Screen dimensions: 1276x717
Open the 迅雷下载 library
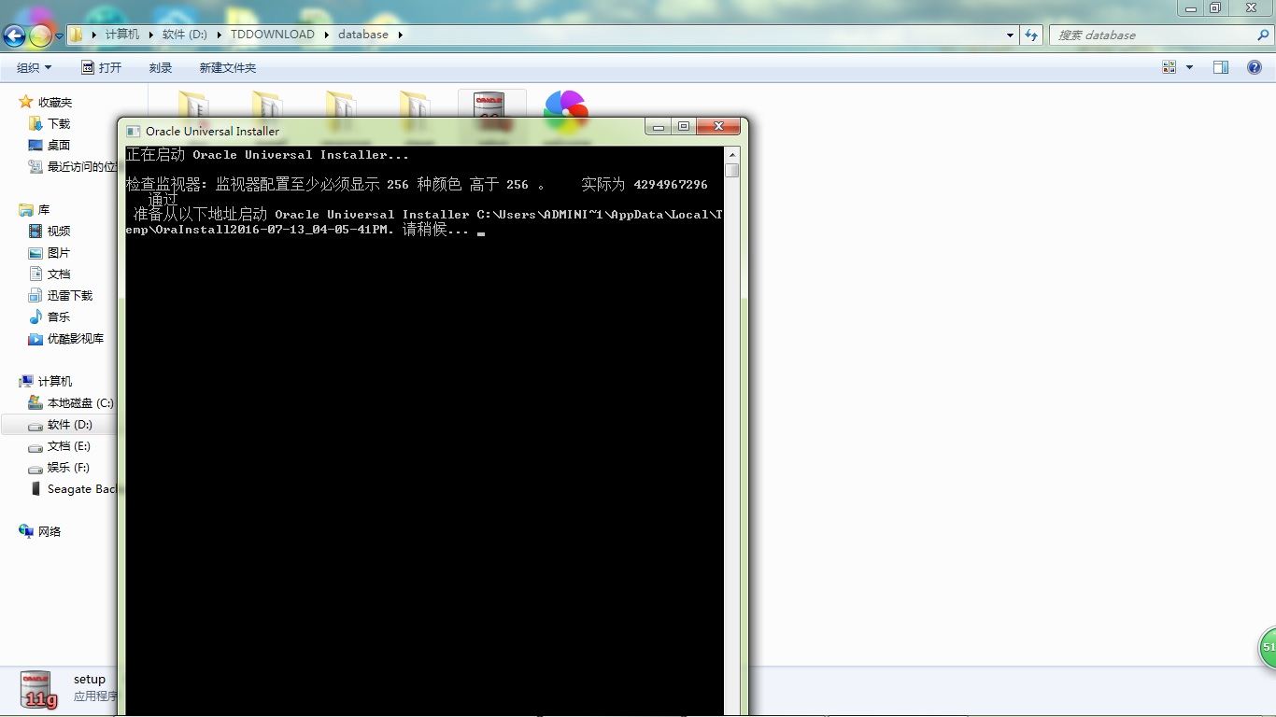click(70, 295)
